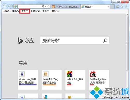Click the browser Forward arrow button

tap(11, 6)
